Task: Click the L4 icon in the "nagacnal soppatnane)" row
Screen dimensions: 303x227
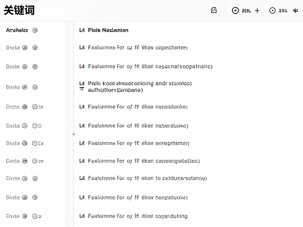Action: tap(82, 66)
